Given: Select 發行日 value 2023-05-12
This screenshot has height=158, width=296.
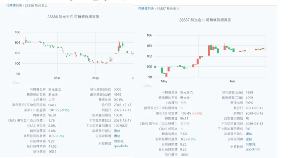Looking at the screenshot, I should coord(254,108).
